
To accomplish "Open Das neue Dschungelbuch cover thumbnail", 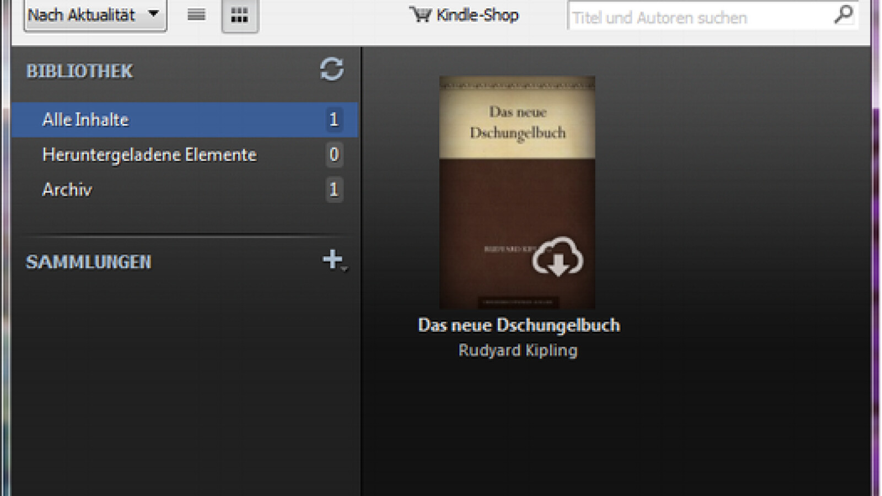I will pos(517,192).
